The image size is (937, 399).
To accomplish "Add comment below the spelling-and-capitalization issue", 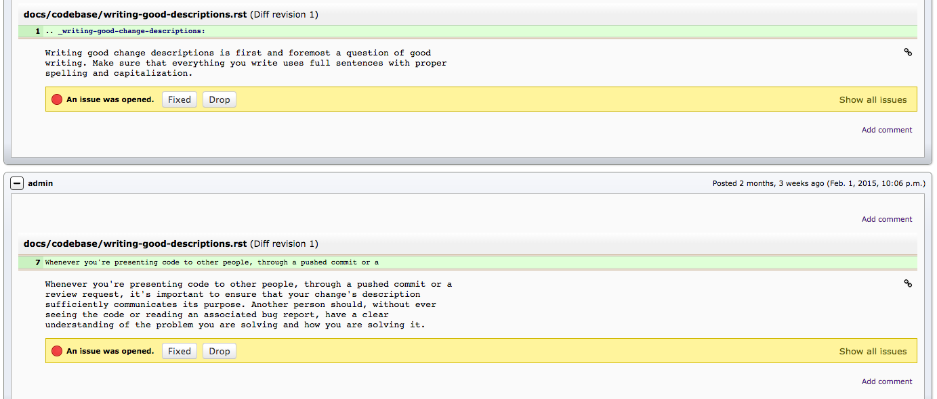I will [887, 130].
